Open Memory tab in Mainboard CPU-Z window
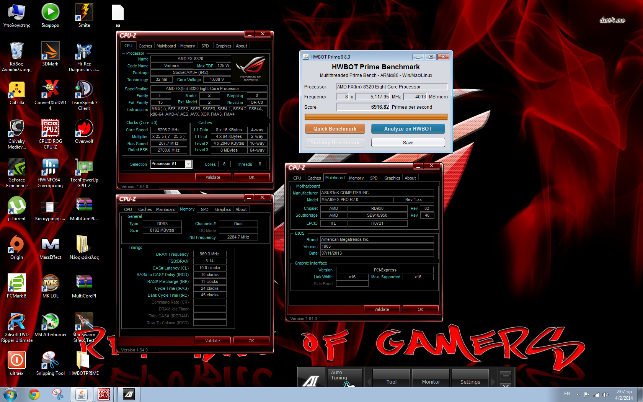 (356, 178)
